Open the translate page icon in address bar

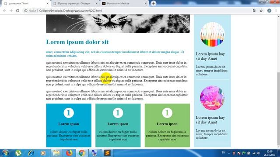pos(255,10)
